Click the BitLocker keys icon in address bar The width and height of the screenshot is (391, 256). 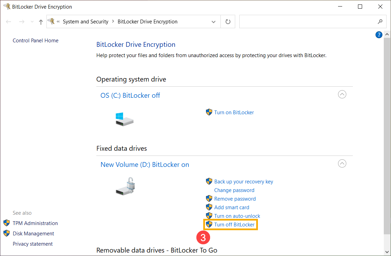coord(51,21)
